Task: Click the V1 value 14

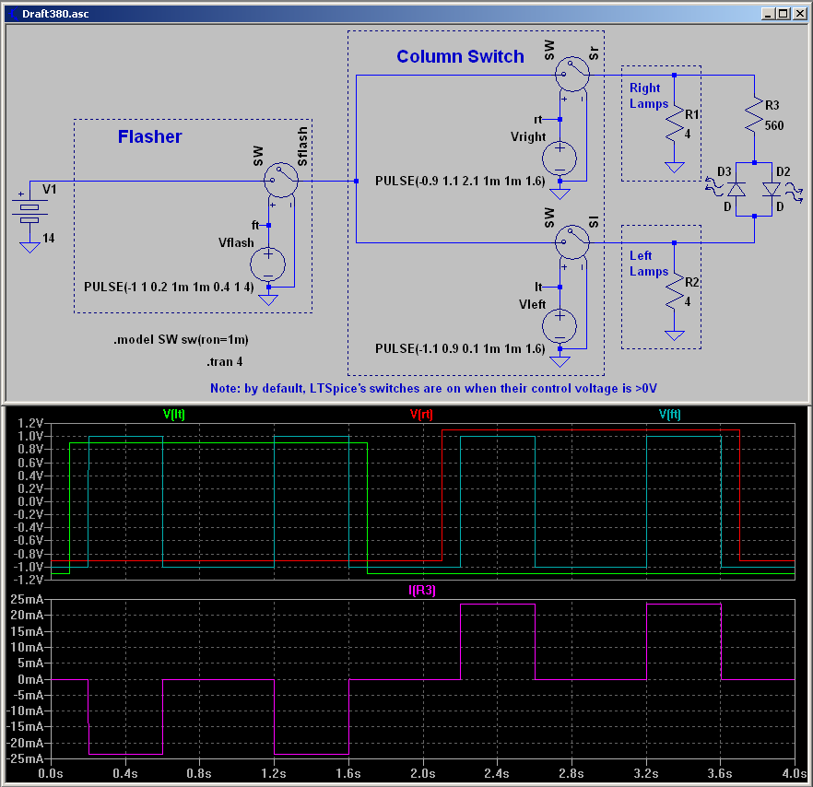Action: tap(48, 238)
